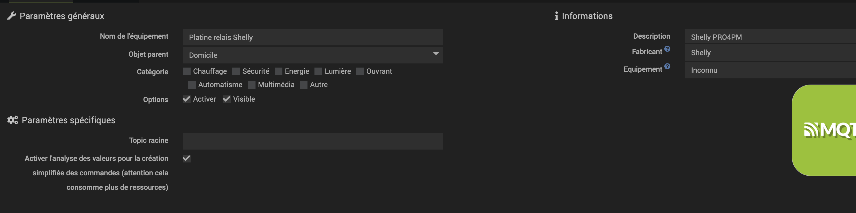Click the Fabricant help question mark icon
The height and width of the screenshot is (213, 856).
click(x=667, y=49)
